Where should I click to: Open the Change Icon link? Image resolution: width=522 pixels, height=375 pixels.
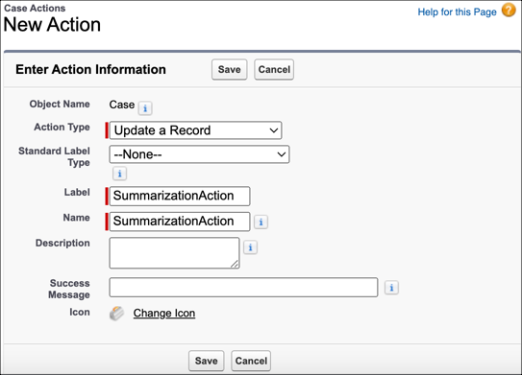pyautogui.click(x=164, y=314)
